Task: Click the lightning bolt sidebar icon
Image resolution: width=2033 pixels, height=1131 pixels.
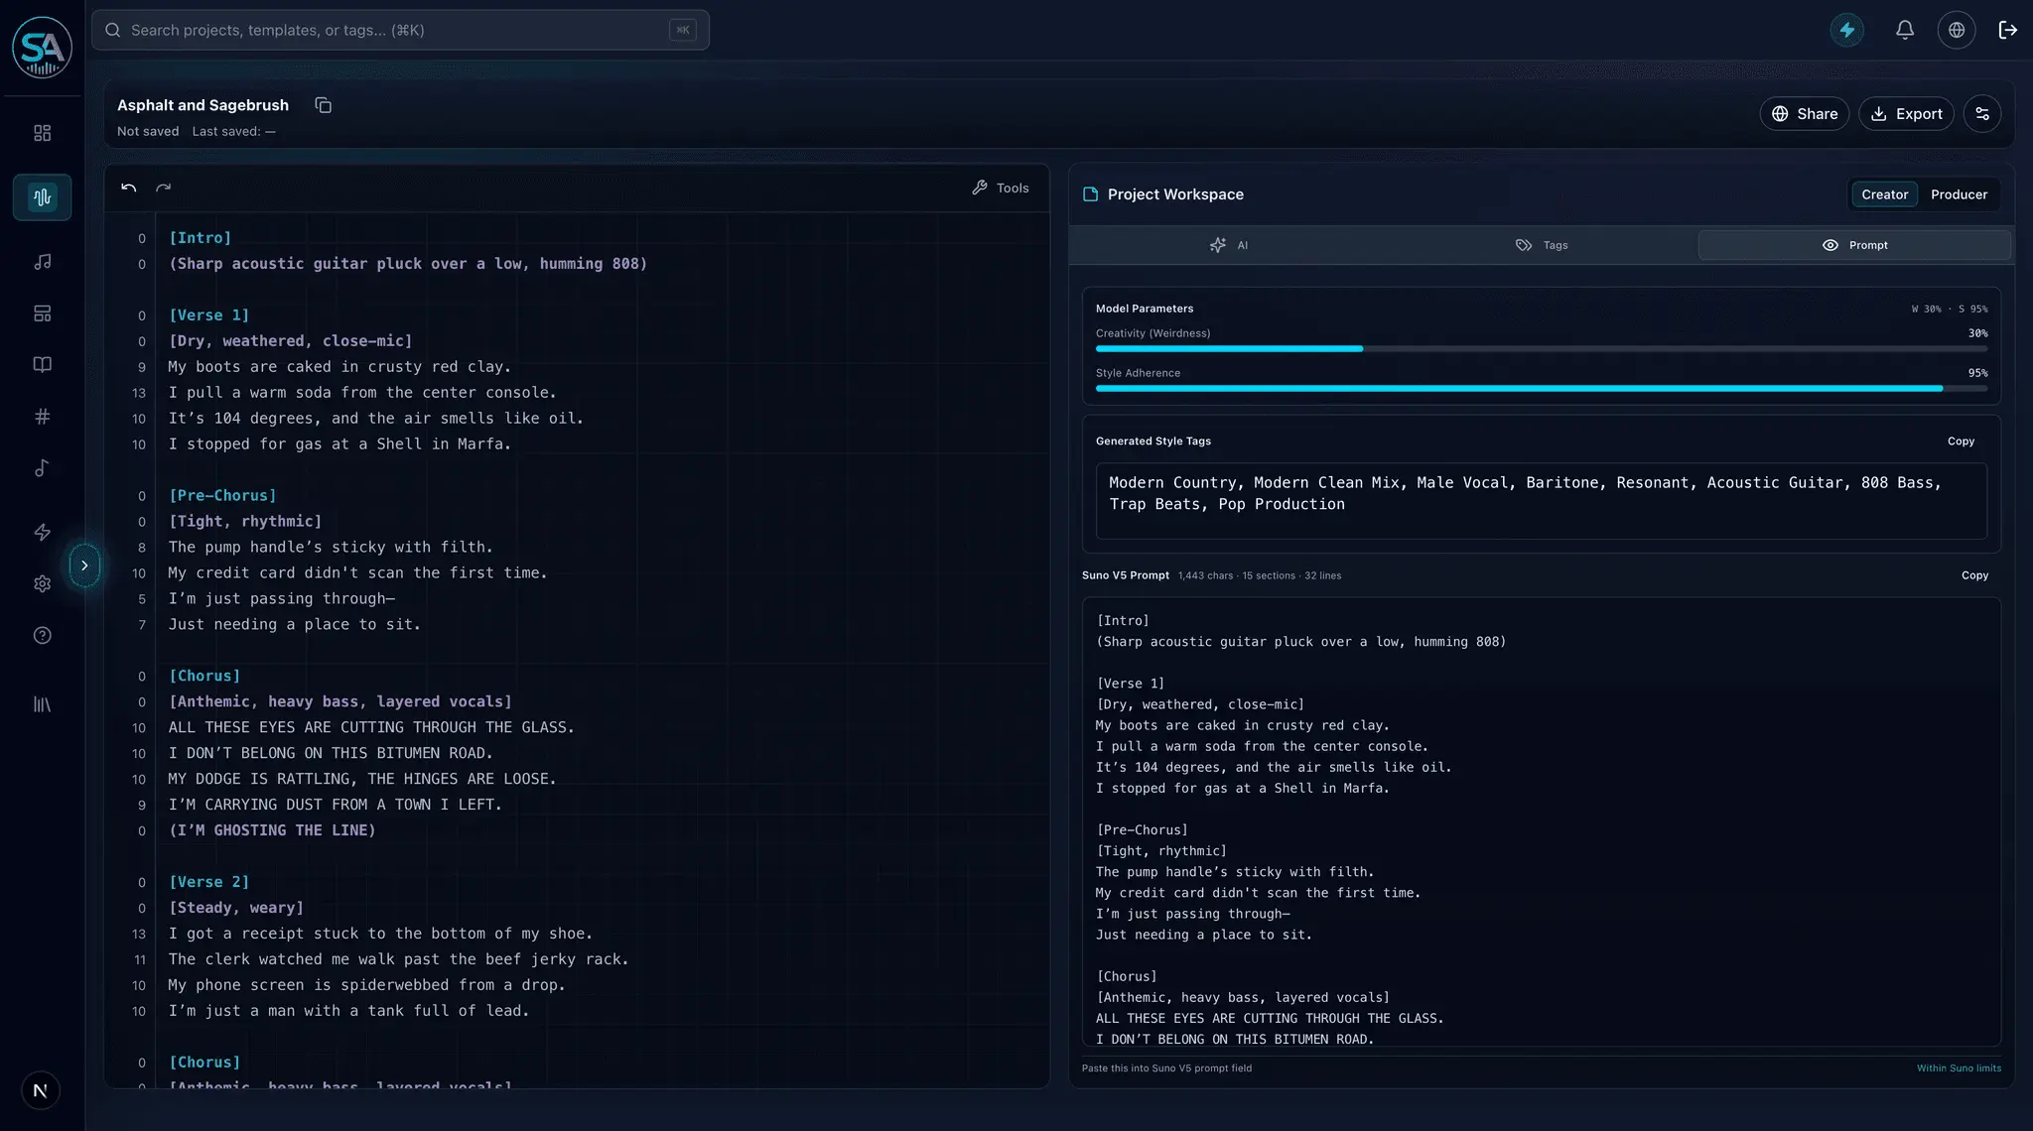Action: (42, 533)
